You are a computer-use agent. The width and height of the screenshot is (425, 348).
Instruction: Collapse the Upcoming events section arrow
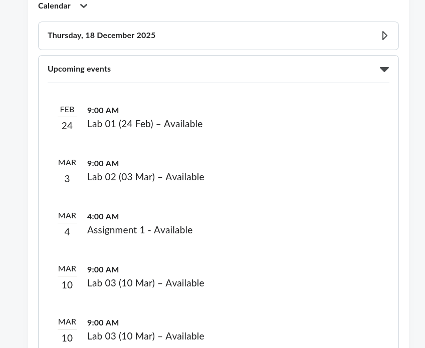pos(384,70)
